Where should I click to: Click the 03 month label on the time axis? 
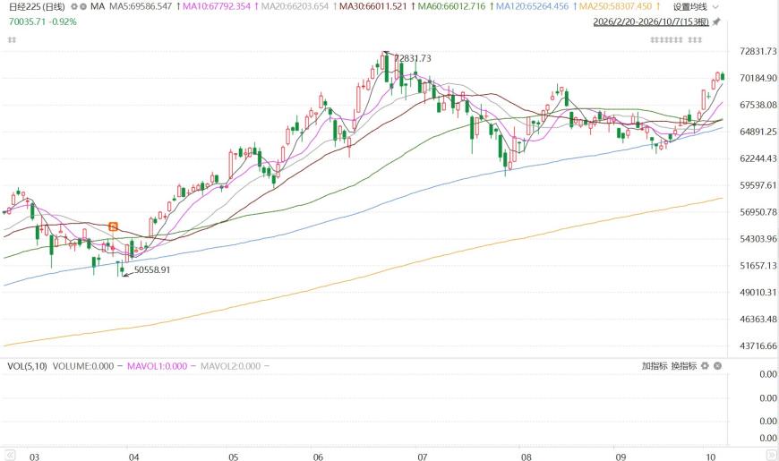click(x=34, y=457)
